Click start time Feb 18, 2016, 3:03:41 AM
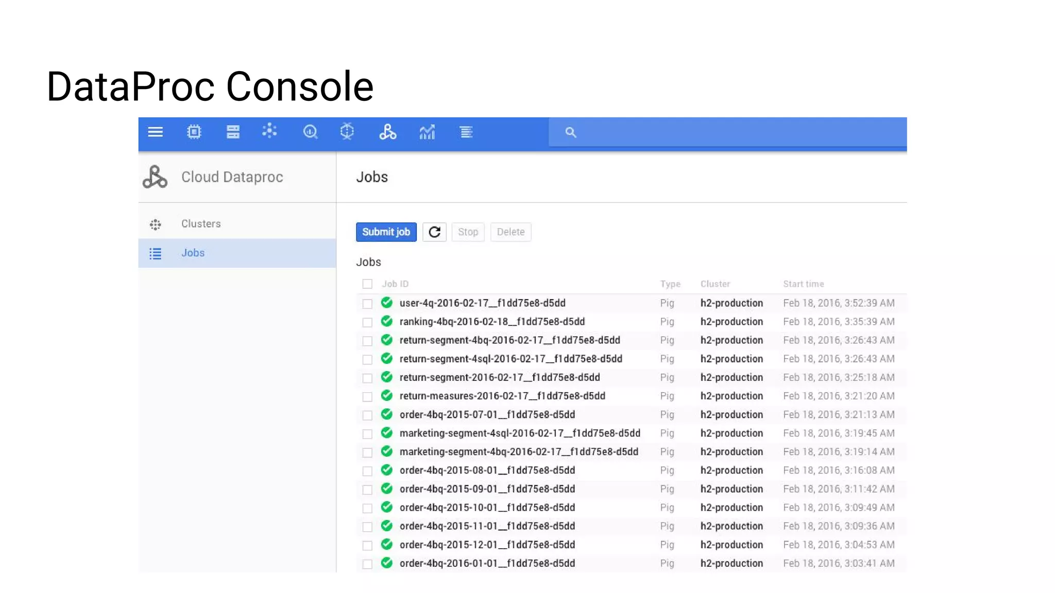This screenshot has height=593, width=1055. 839,563
